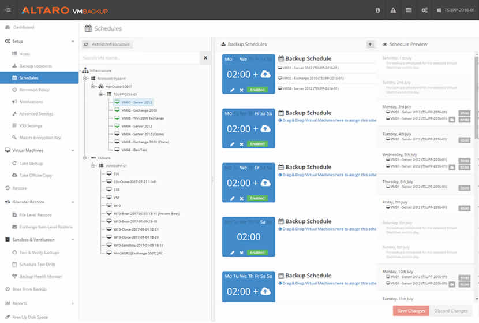Click the Save Changes button
Image resolution: width=479 pixels, height=323 pixels.
411,311
